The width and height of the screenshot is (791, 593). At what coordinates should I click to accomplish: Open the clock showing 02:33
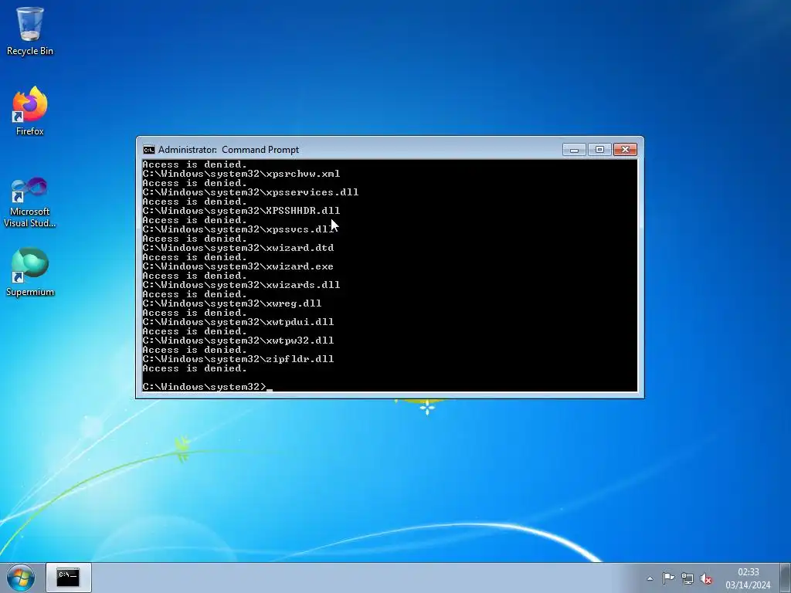point(748,572)
